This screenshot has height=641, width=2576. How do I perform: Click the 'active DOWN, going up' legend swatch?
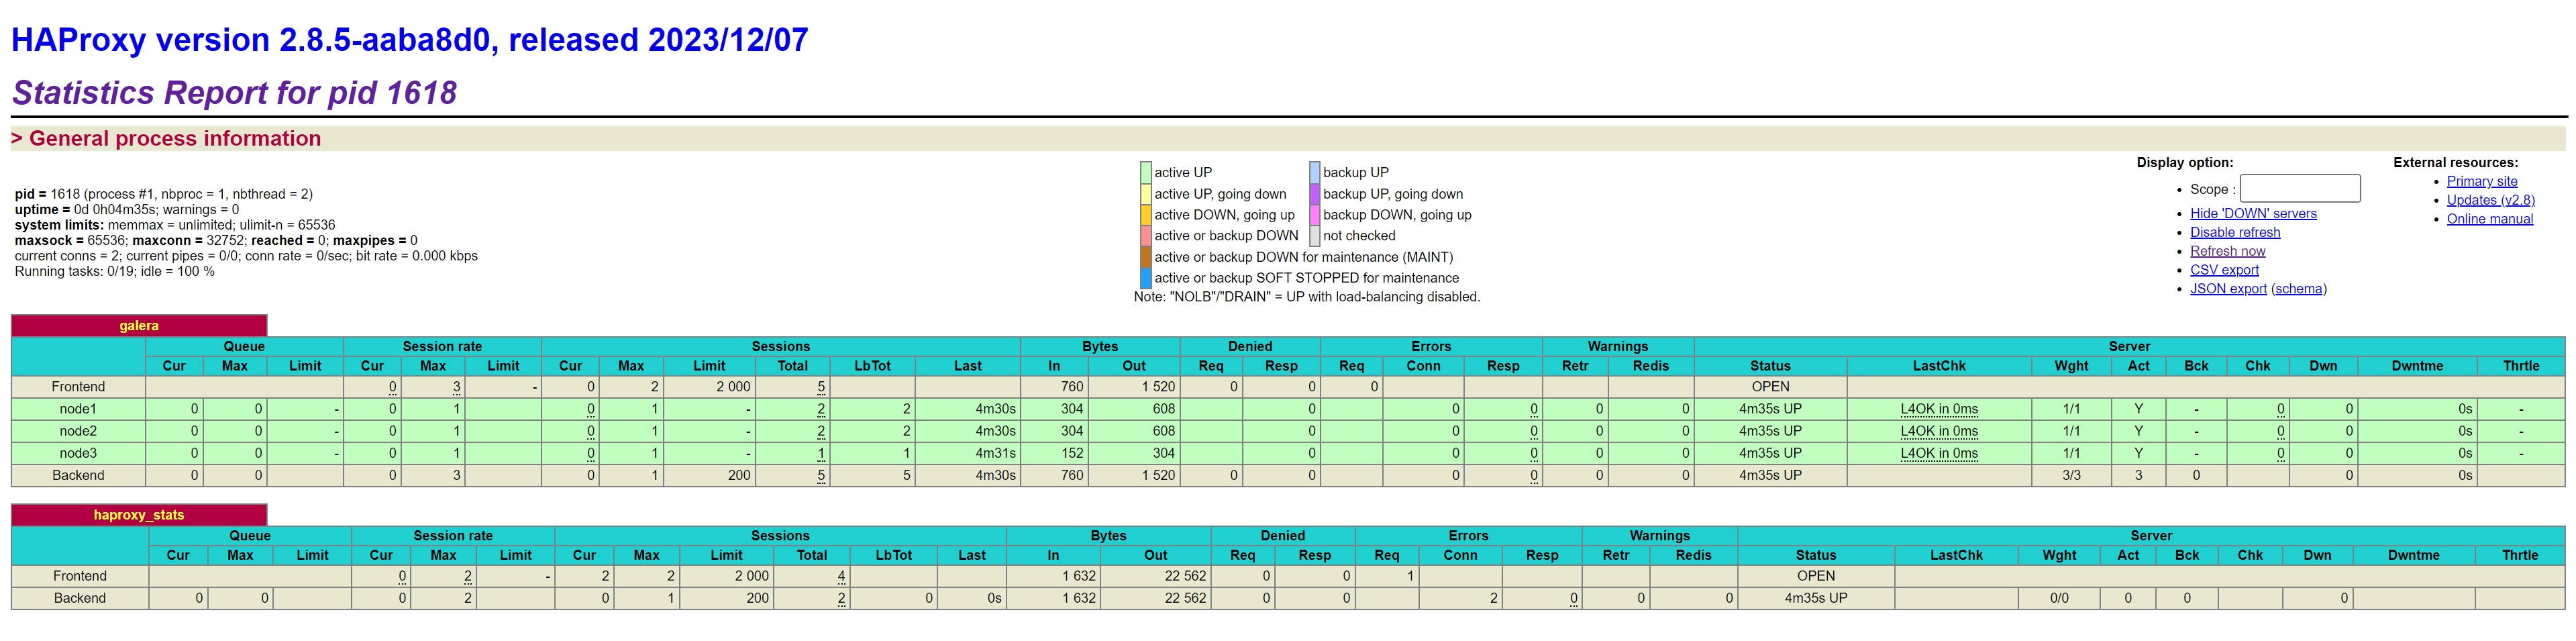1146,215
